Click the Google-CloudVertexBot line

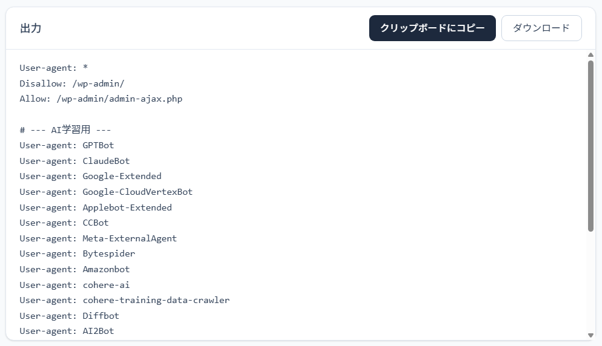pos(106,192)
